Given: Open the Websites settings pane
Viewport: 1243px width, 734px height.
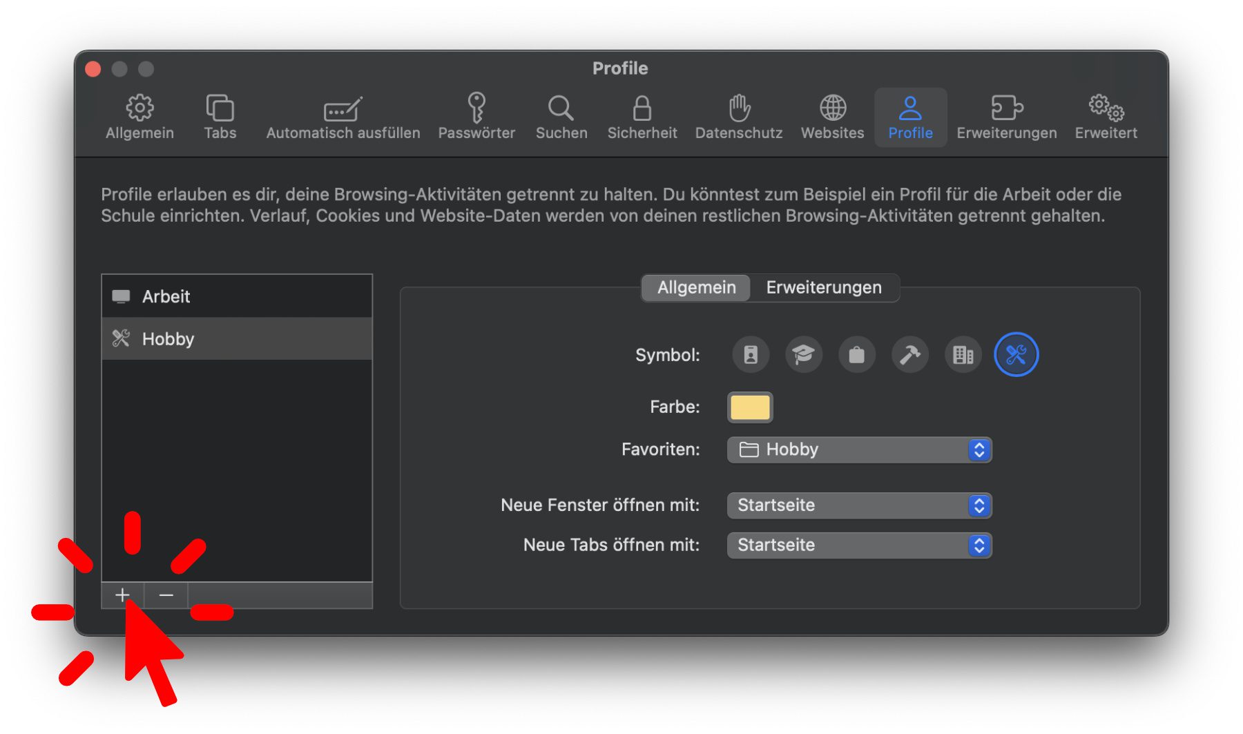Looking at the screenshot, I should click(832, 117).
